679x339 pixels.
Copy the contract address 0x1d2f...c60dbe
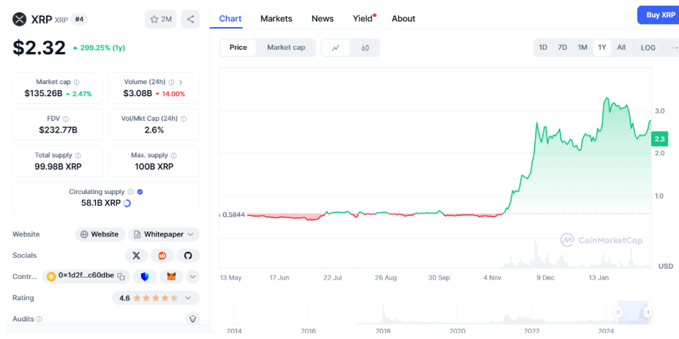point(121,277)
